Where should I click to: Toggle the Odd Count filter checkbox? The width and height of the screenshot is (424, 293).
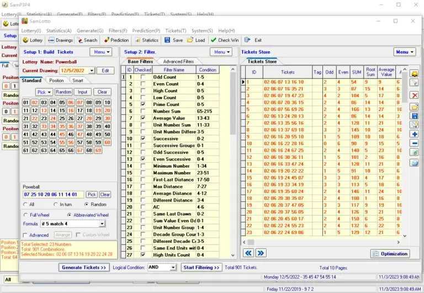click(x=143, y=77)
